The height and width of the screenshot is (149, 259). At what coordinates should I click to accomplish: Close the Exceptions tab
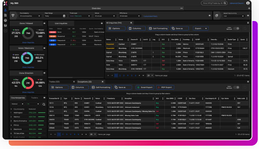click(x=103, y=82)
